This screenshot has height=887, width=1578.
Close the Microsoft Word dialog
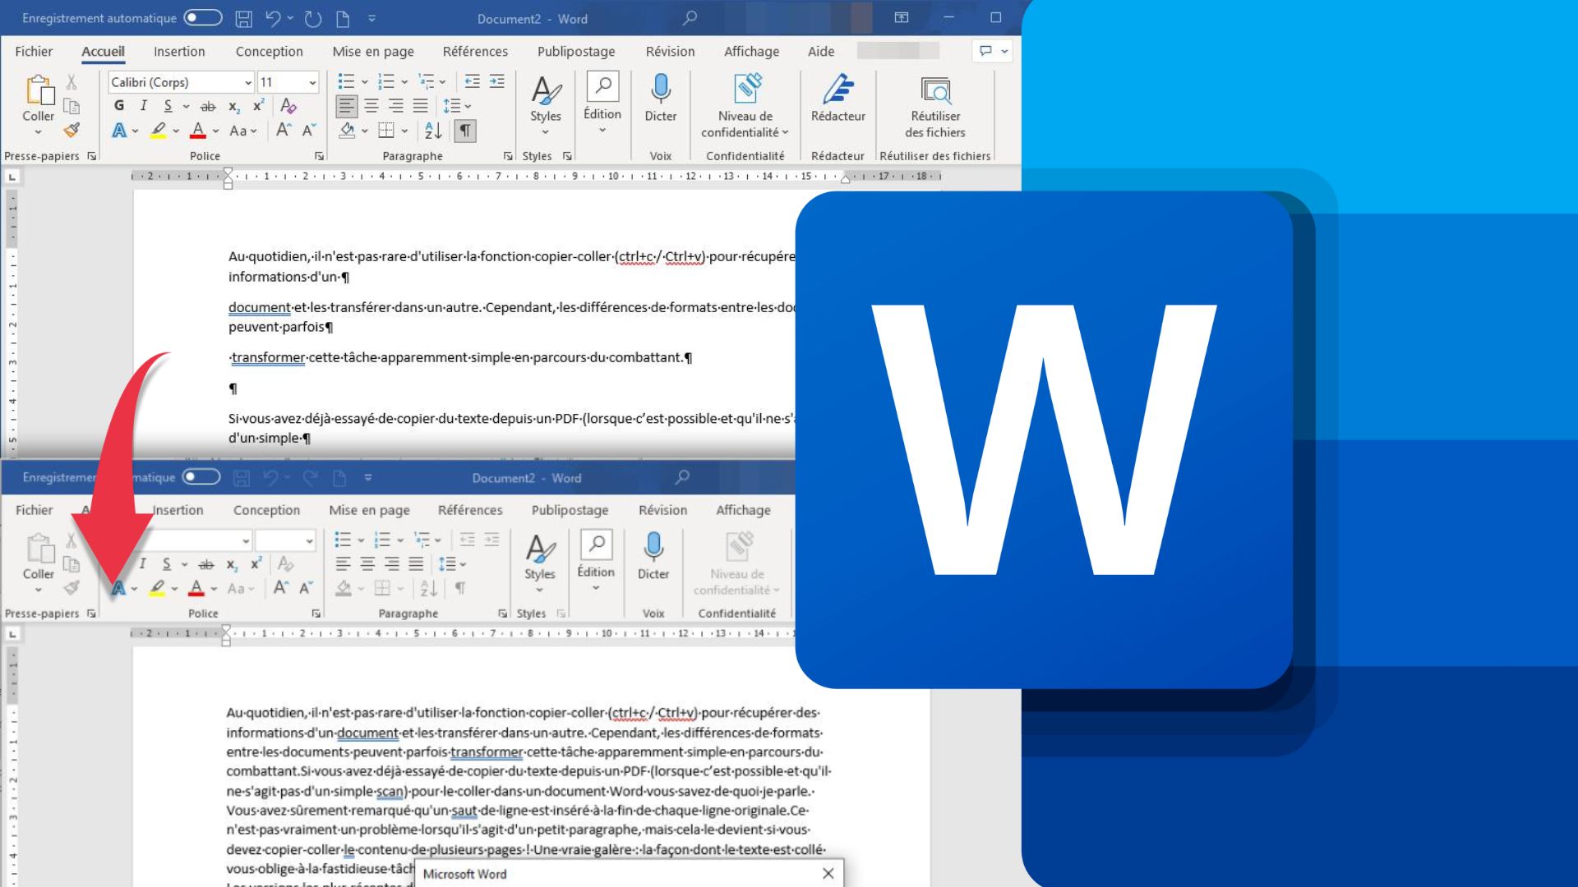point(828,873)
